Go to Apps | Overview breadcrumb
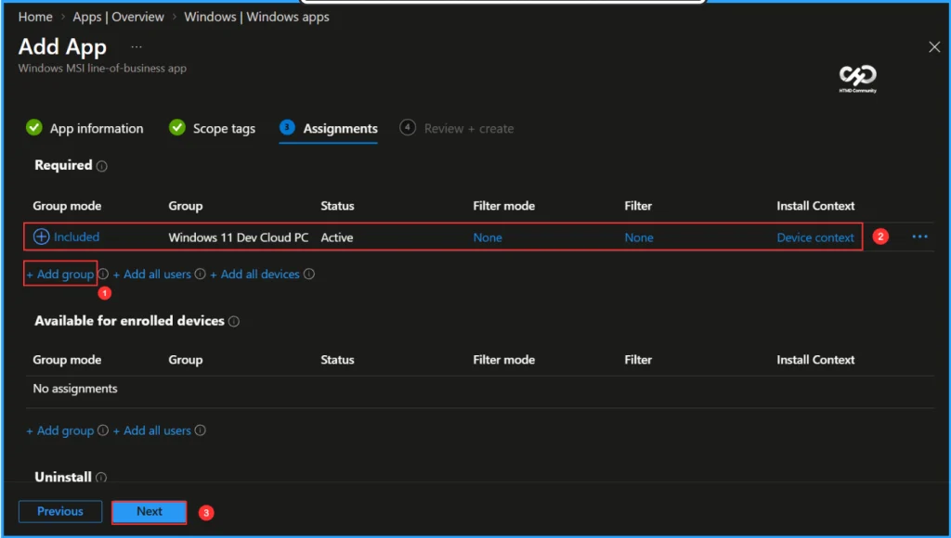This screenshot has height=538, width=951. (x=118, y=17)
